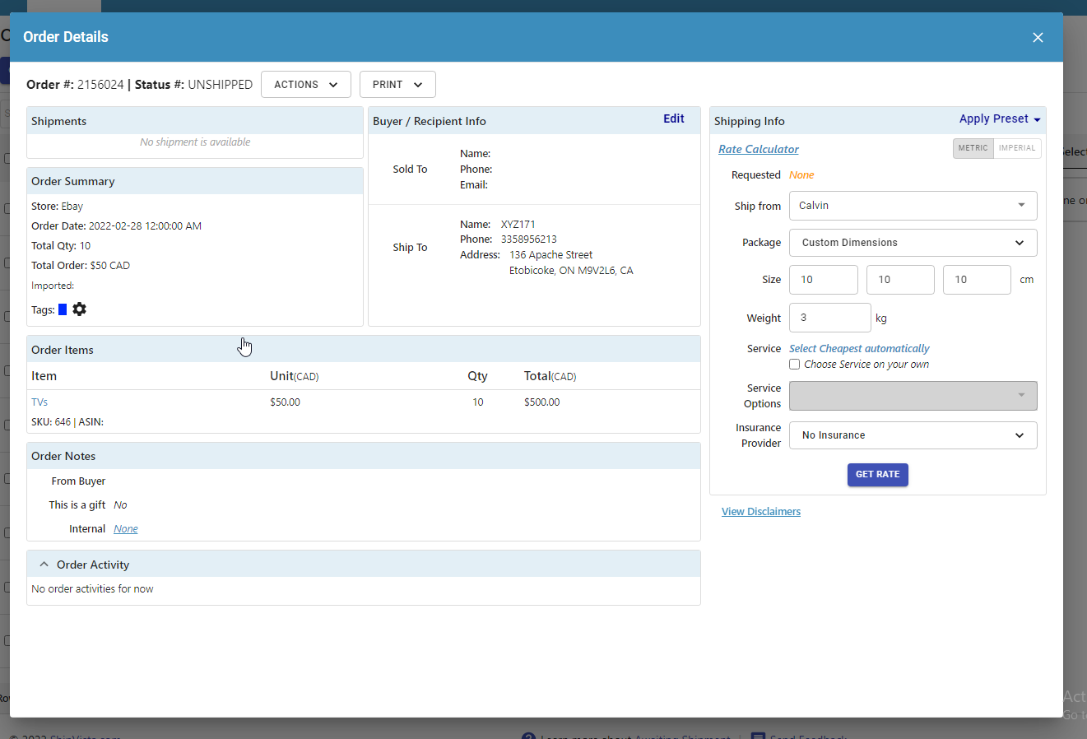Click the Order Date 2022-02-28 text
Viewport: 1087px width, 739px height.
(x=116, y=226)
